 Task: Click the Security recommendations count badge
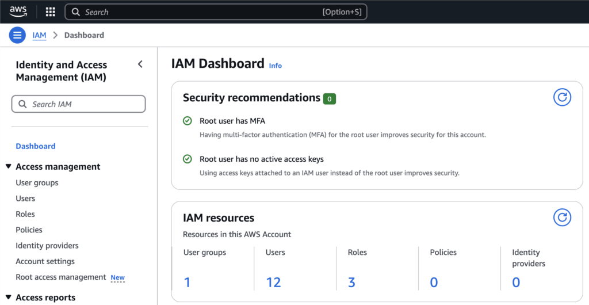(329, 99)
